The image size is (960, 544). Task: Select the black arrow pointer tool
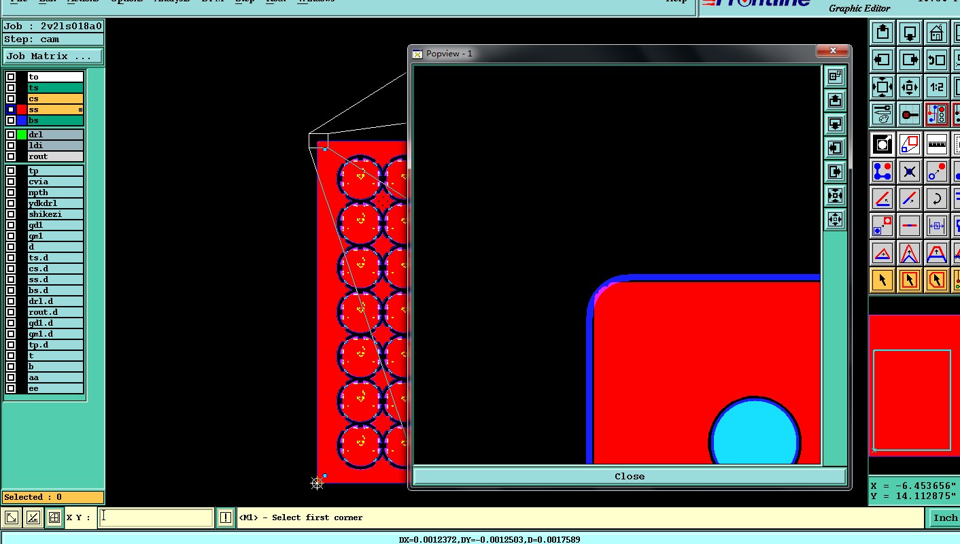(882, 279)
